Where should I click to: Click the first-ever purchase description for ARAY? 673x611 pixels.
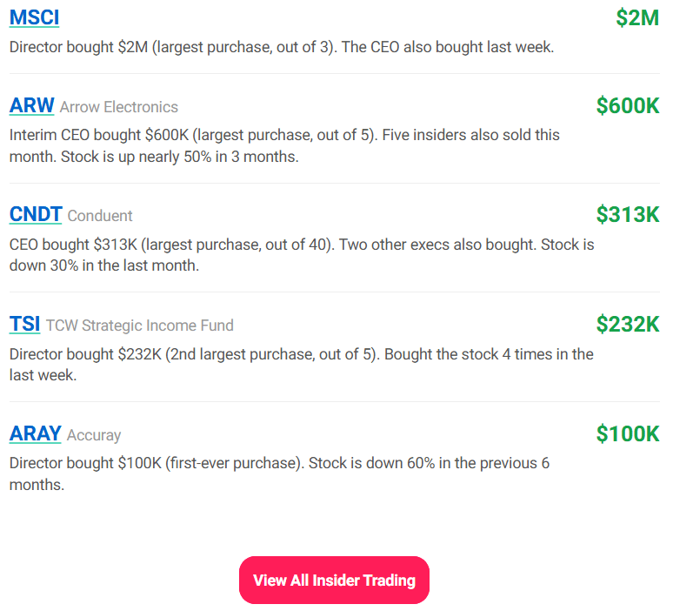(279, 473)
